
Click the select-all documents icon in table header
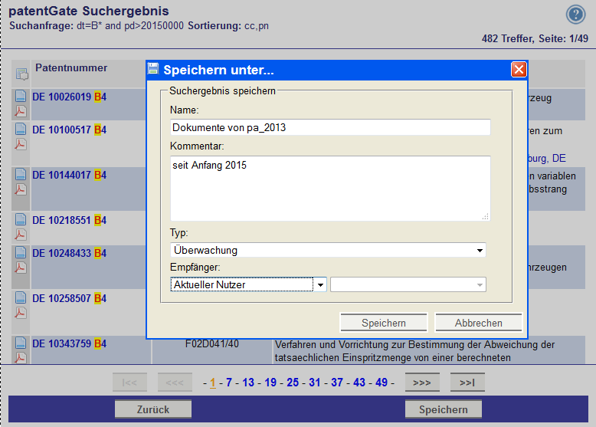point(21,74)
